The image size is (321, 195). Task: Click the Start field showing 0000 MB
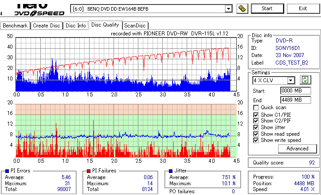295,91
